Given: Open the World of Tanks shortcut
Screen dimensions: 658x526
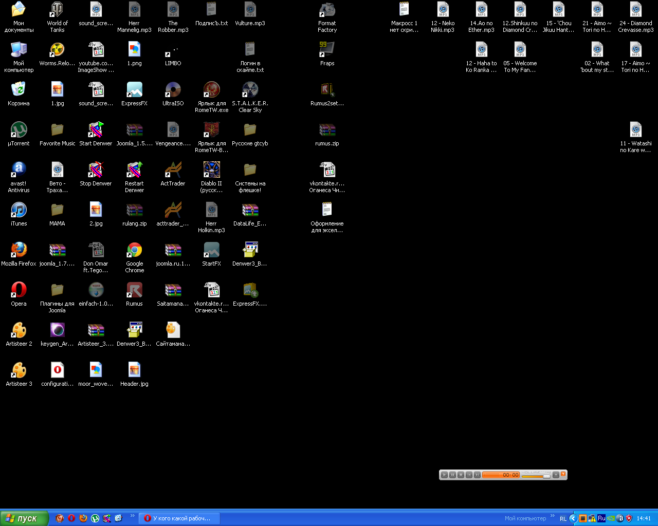Looking at the screenshot, I should (x=57, y=17).
